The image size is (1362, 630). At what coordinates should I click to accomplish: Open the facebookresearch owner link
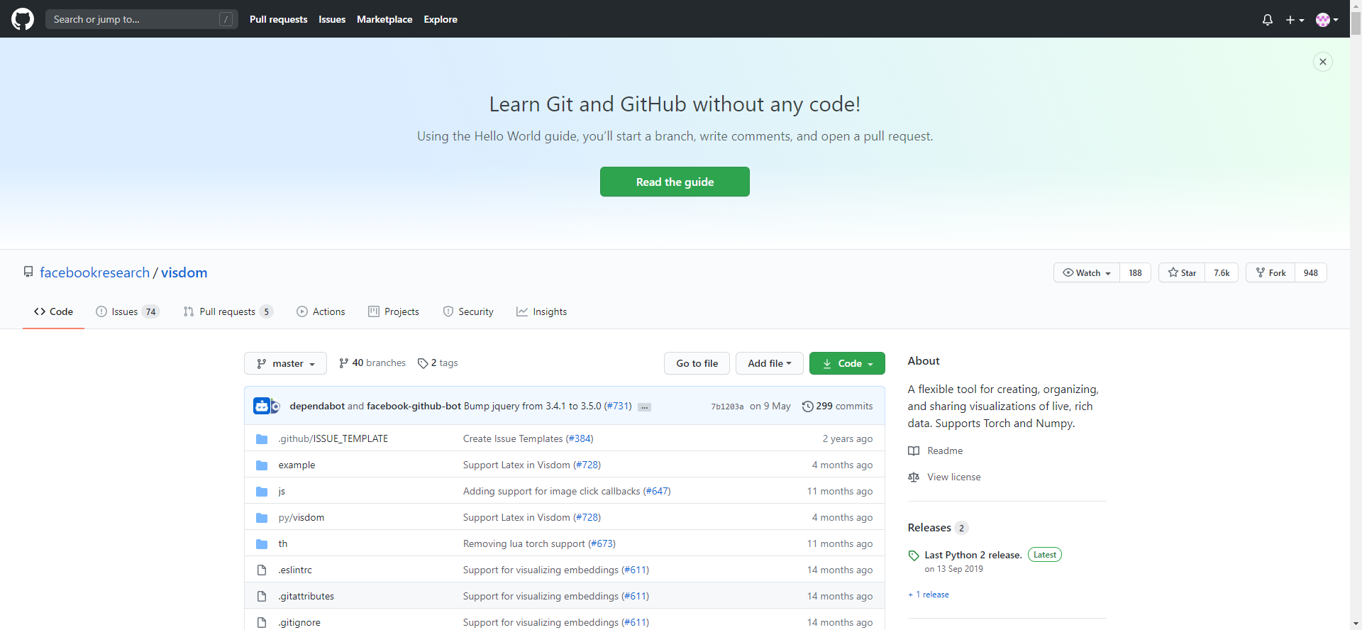pyautogui.click(x=95, y=272)
